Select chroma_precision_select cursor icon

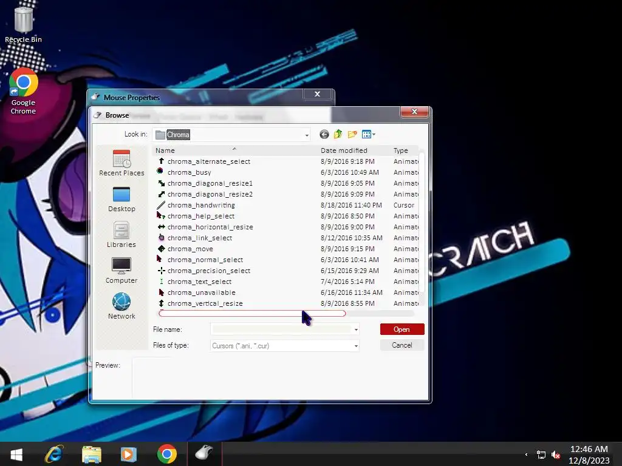(161, 270)
